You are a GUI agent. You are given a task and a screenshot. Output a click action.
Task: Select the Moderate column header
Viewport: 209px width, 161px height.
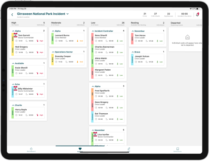tap(68, 24)
